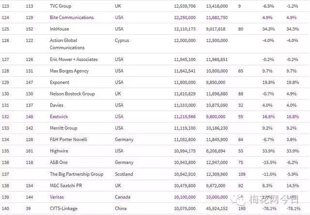Select Nelson Bostock Group name

[72, 94]
